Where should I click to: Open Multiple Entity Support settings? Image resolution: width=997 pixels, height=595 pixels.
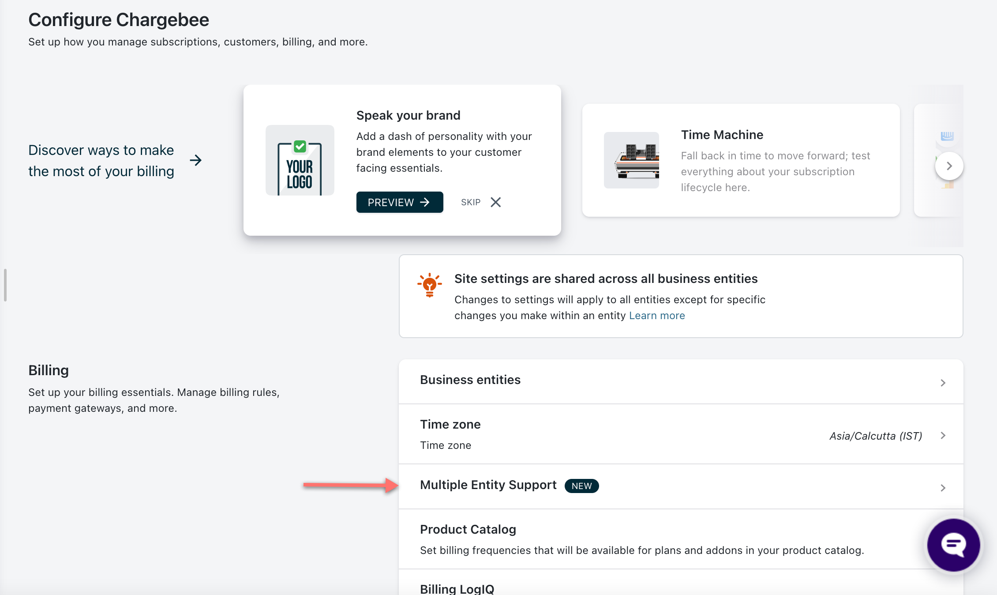681,486
